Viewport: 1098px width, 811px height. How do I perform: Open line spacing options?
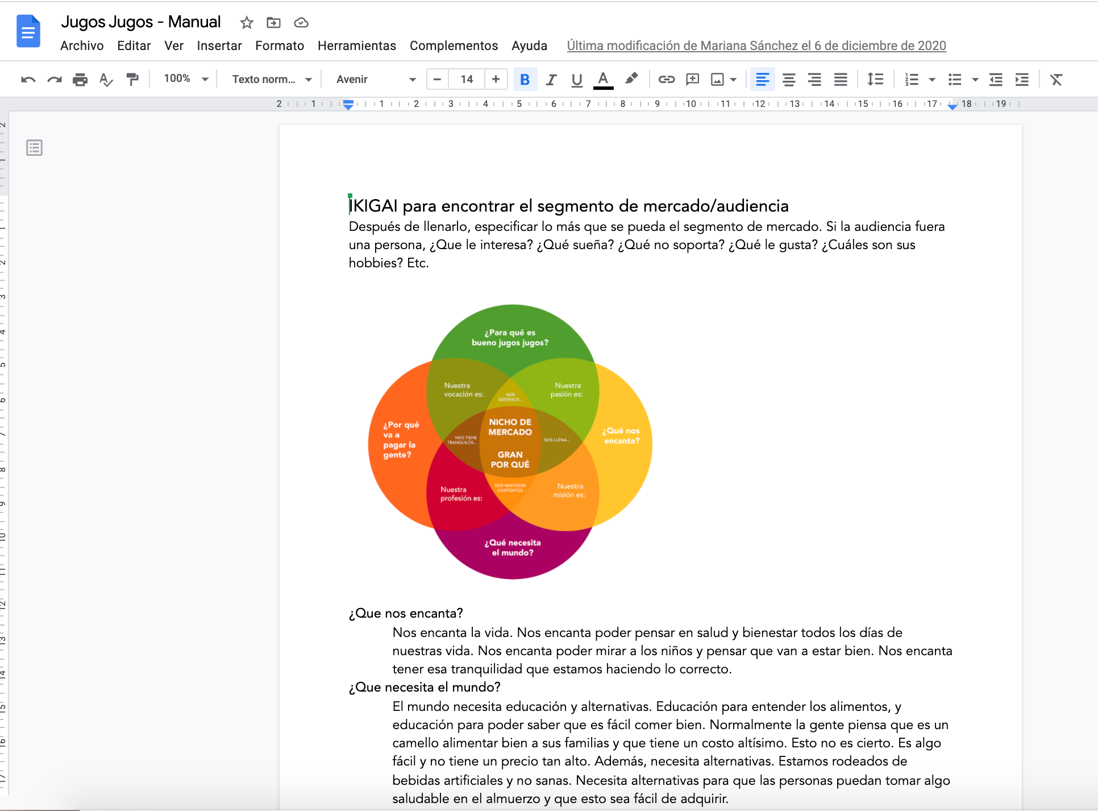[x=875, y=80]
